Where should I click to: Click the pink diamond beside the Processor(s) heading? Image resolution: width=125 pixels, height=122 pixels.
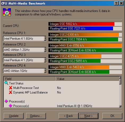coord(6,101)
